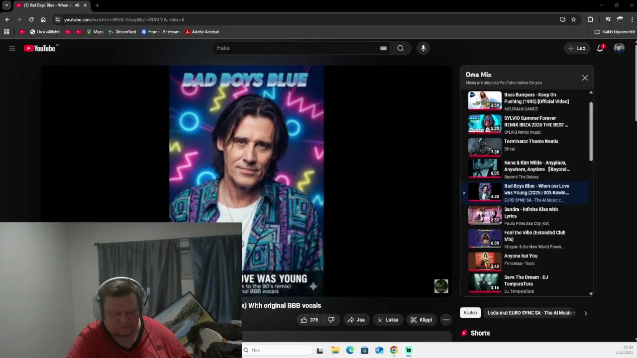Open a new browser tab

(97, 5)
